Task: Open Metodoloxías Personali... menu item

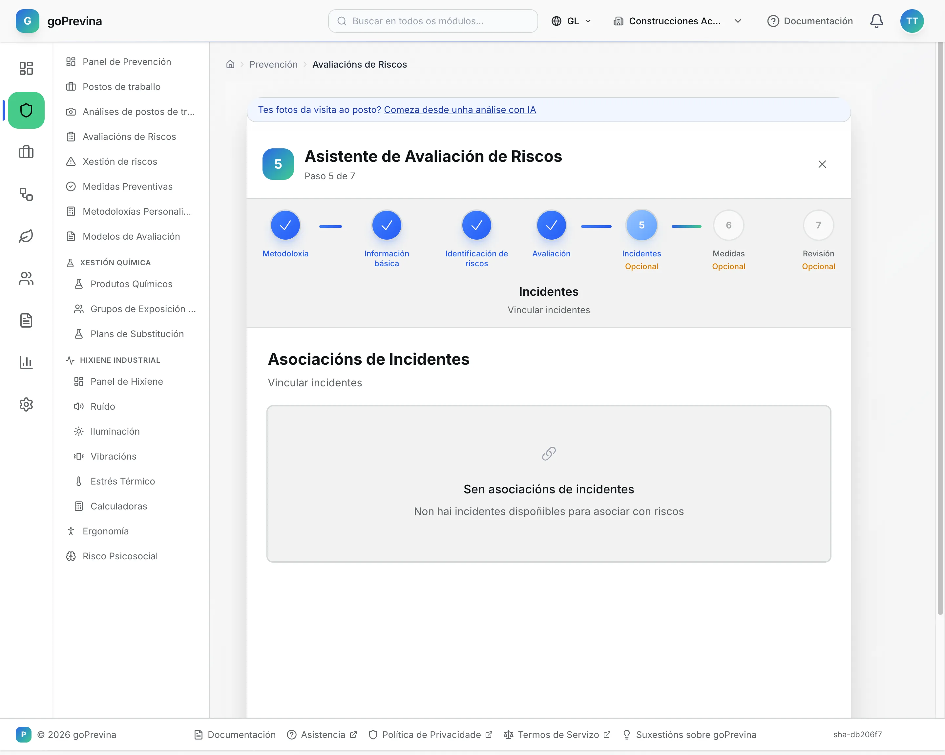Action: pos(131,212)
